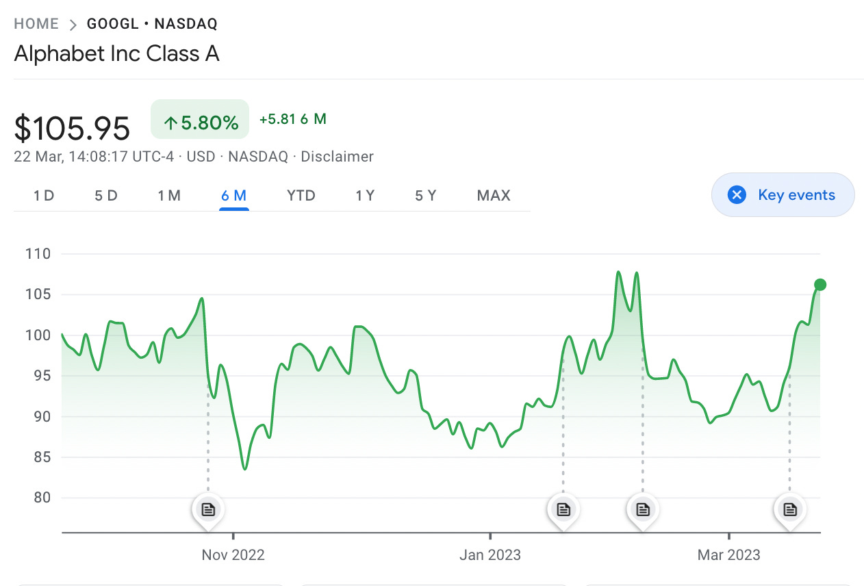Click the 80 y-axis label
The height and width of the screenshot is (586, 864).
click(42, 498)
